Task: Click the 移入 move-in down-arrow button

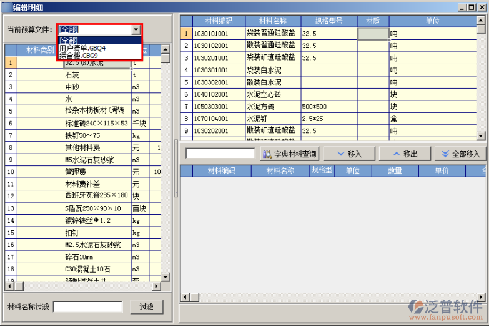Action: (x=350, y=154)
